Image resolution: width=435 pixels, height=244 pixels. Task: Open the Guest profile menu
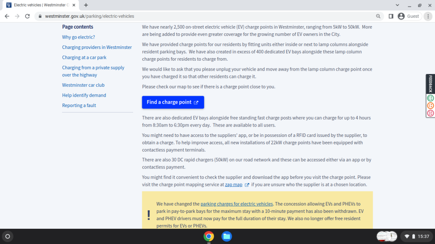409,16
